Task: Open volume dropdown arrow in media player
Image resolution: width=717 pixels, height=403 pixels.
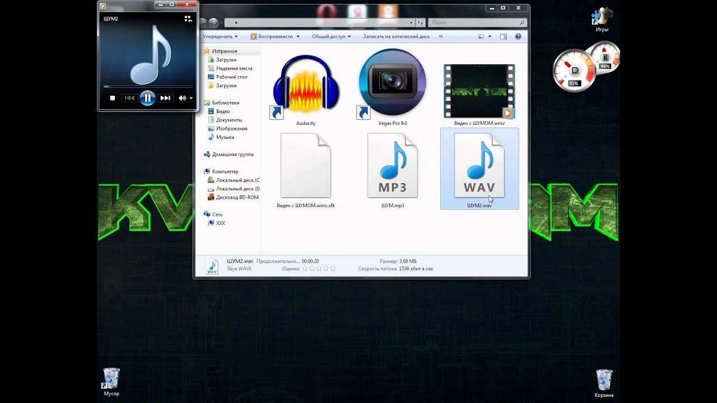Action: coord(191,98)
